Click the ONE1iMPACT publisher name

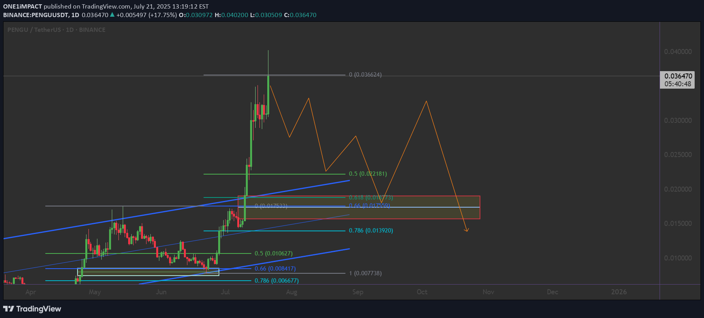coord(23,7)
